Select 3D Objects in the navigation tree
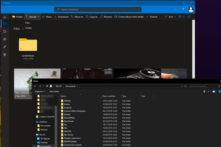Viewport: 221px width, 147px height. click(43, 138)
